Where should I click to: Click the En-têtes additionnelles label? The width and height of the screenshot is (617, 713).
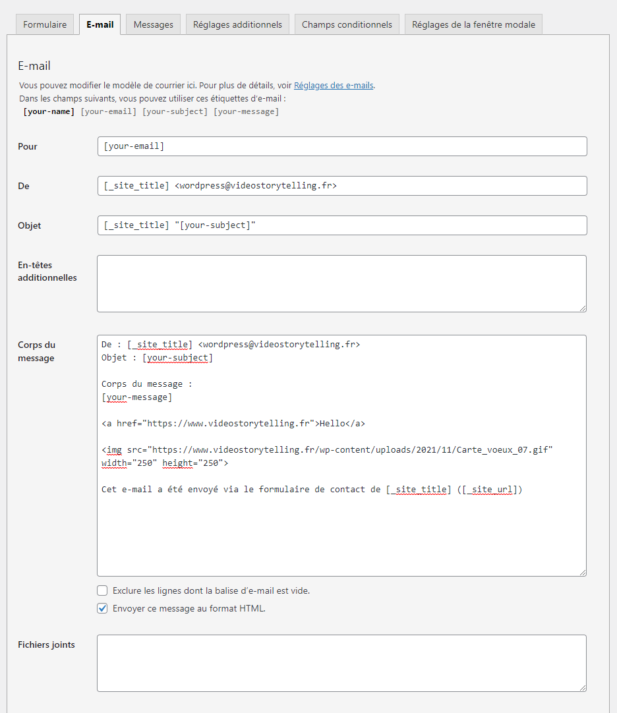point(47,271)
